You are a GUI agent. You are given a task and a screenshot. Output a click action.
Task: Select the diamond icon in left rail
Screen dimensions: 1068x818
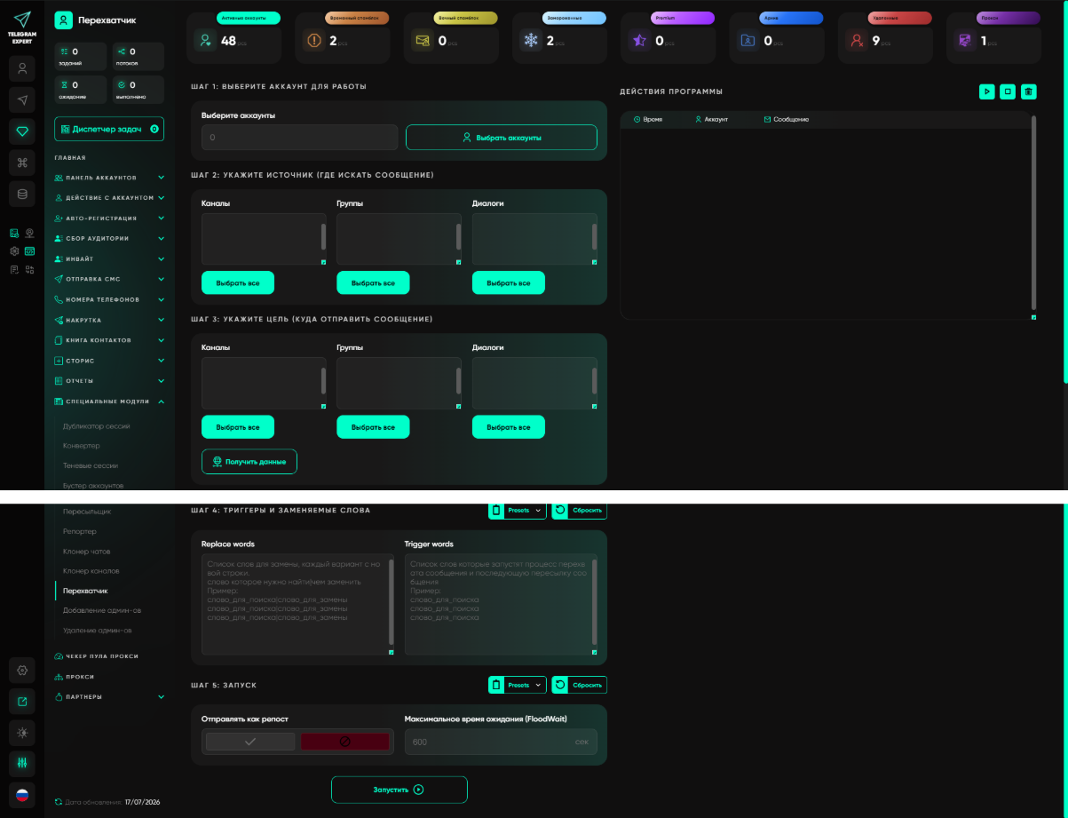[22, 131]
